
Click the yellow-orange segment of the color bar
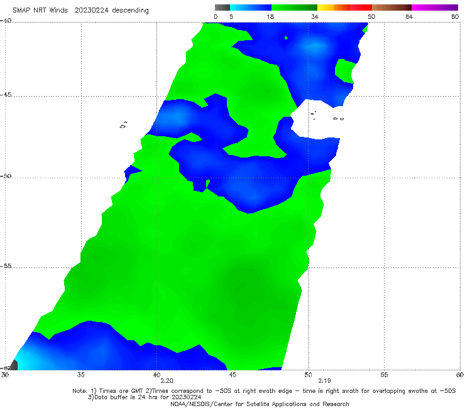pyautogui.click(x=334, y=8)
